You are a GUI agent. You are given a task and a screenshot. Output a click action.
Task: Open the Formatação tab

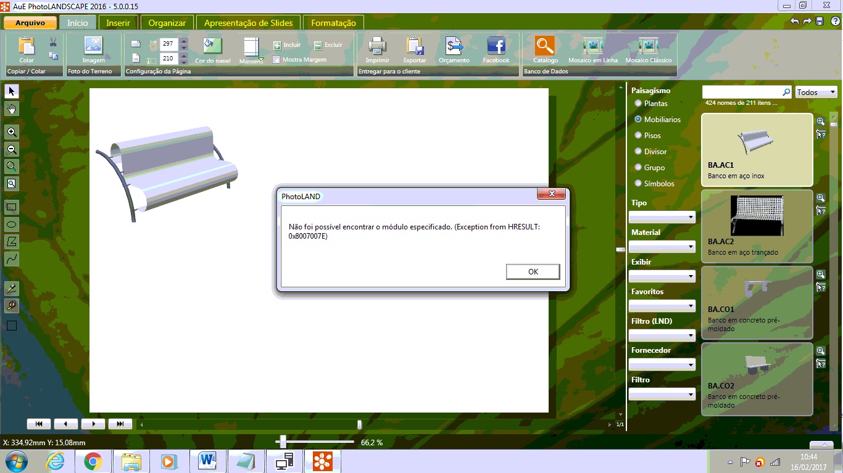point(333,23)
